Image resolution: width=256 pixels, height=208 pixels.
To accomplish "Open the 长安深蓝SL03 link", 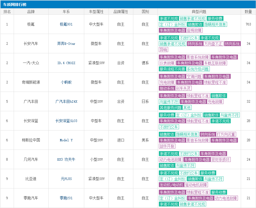I will (x=66, y=121).
